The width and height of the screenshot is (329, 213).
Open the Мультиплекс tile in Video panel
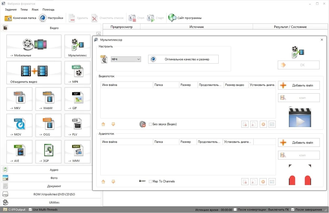pyautogui.click(x=77, y=46)
